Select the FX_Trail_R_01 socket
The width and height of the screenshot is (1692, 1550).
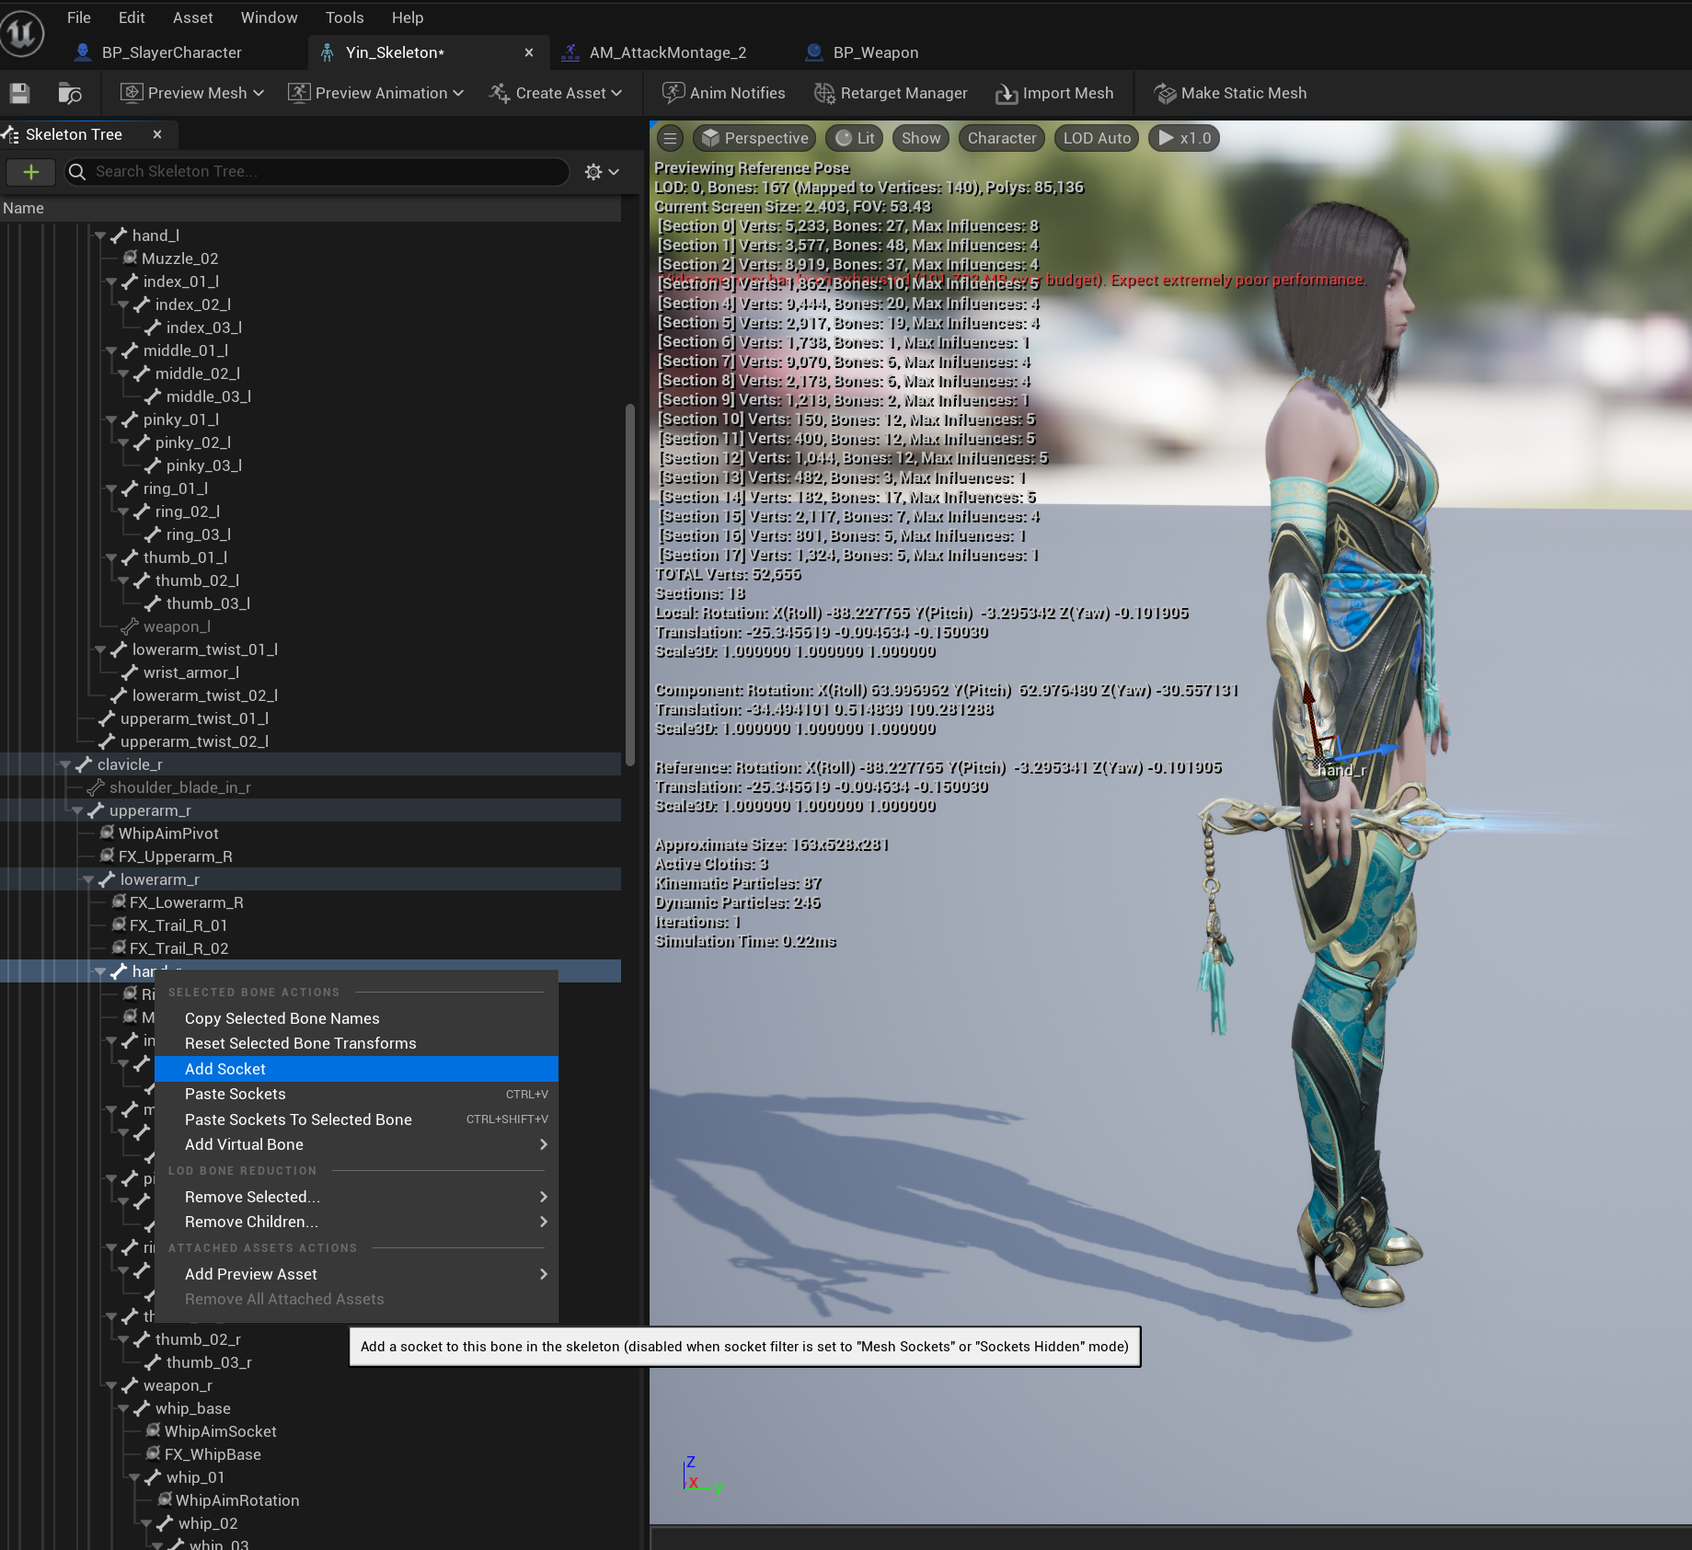pos(178,925)
